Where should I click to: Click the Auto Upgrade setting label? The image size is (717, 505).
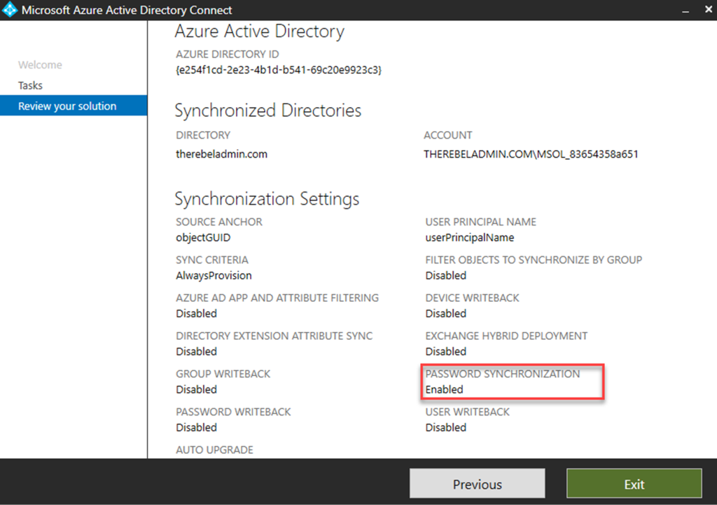(214, 450)
